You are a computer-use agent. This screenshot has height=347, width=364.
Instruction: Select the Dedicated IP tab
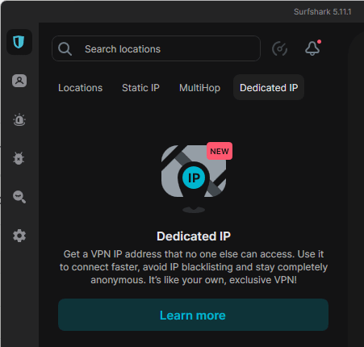click(x=269, y=87)
